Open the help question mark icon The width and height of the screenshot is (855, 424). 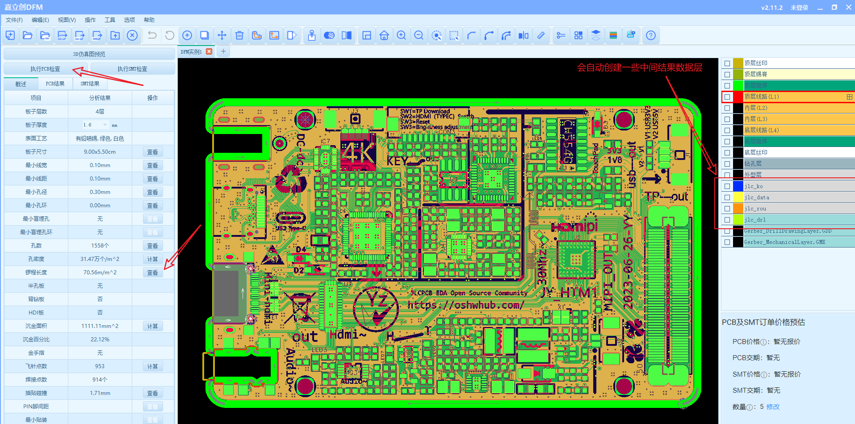[x=651, y=35]
